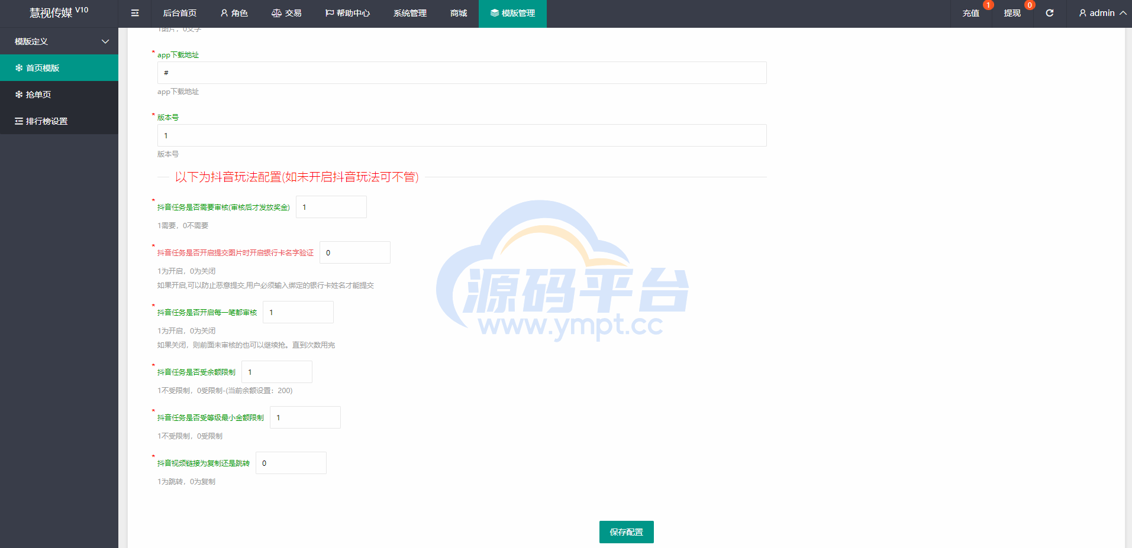Click the label 抖音视频链接为复制还是跳转
1132x548 pixels.
204,463
